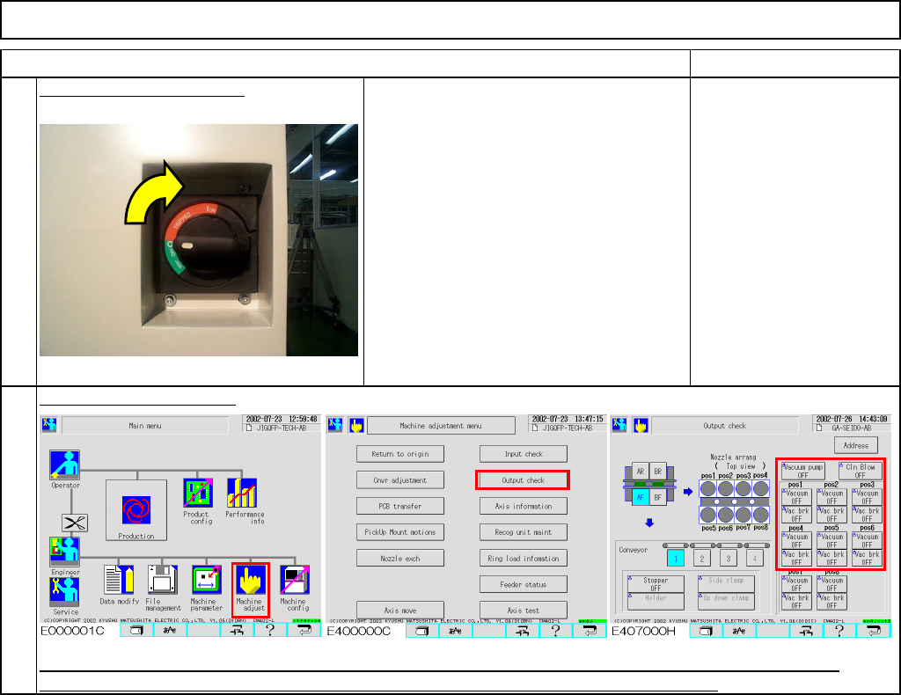Open Ring load infomation

click(x=524, y=559)
